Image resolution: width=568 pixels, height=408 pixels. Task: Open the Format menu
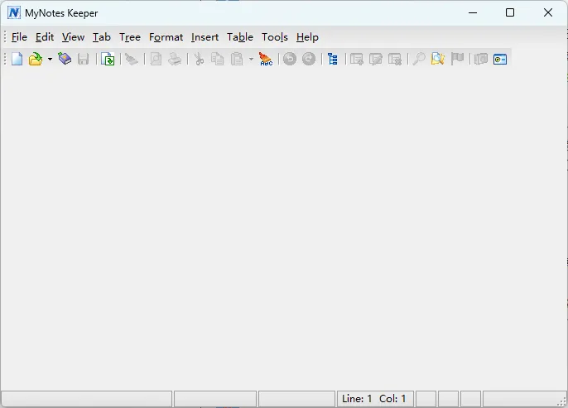pyautogui.click(x=166, y=37)
